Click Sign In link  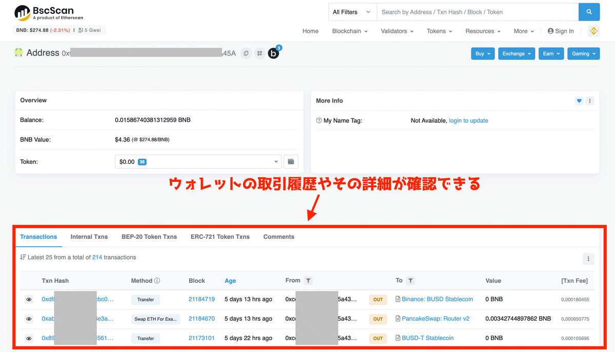pyautogui.click(x=561, y=31)
